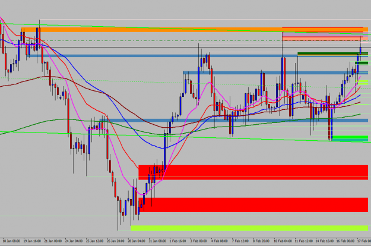Click the '7 Feb 12:00' time axis label
The width and height of the screenshot is (371, 246).
[x=240, y=241]
